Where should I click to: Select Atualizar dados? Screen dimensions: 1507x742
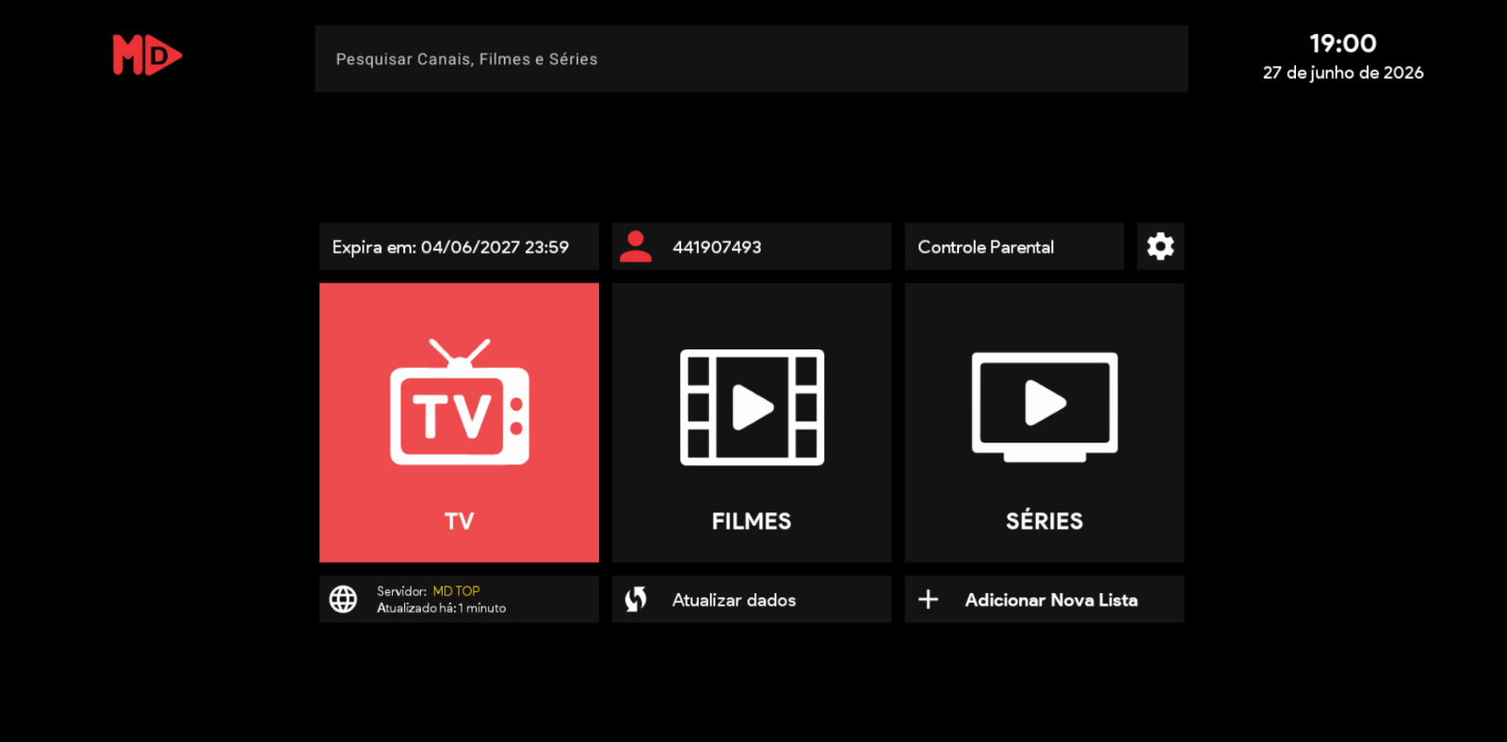734,600
